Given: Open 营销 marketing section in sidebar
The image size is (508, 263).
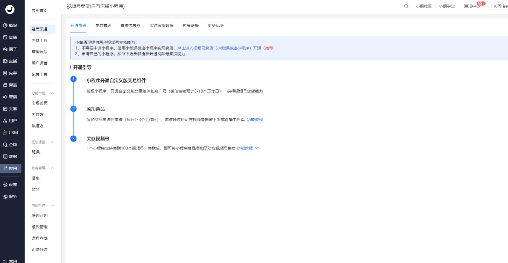Looking at the screenshot, I should [x=11, y=97].
